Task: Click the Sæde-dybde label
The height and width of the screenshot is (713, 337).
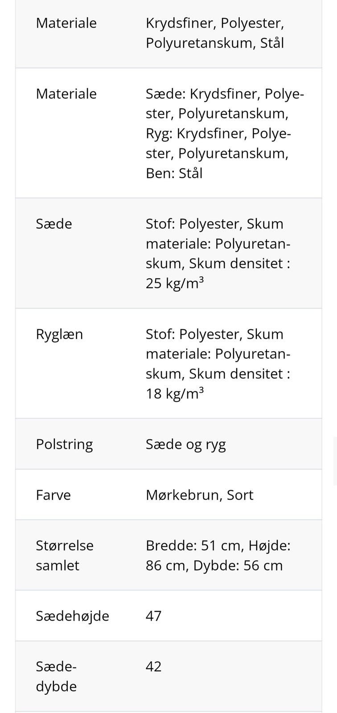Action: [x=56, y=676]
